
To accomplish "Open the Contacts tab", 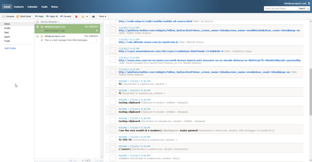I will coord(19,7).
